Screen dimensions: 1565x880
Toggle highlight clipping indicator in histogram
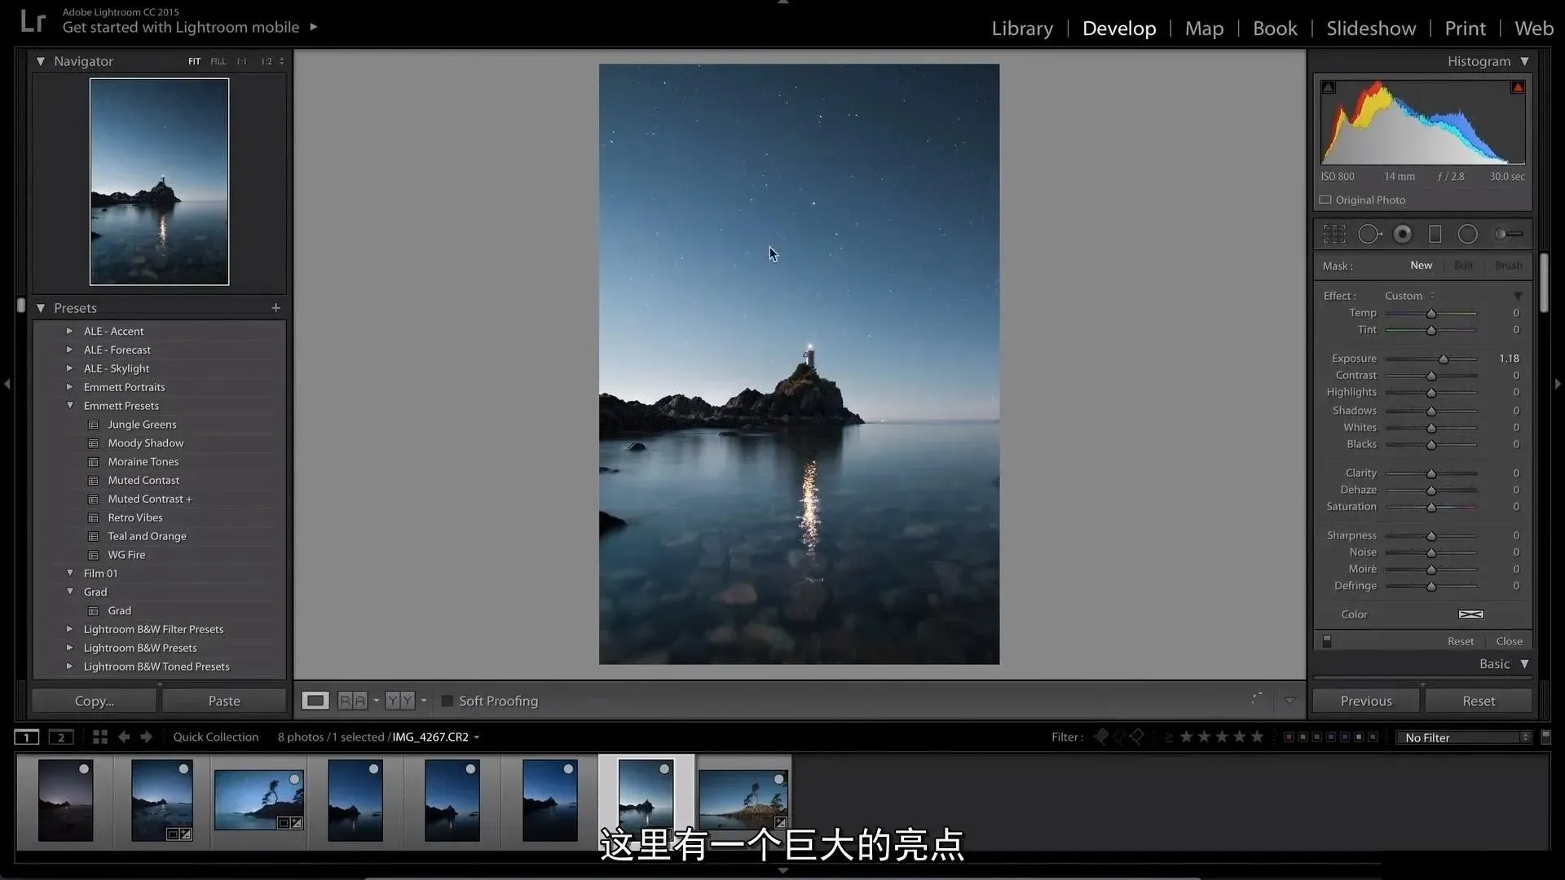pos(1518,87)
